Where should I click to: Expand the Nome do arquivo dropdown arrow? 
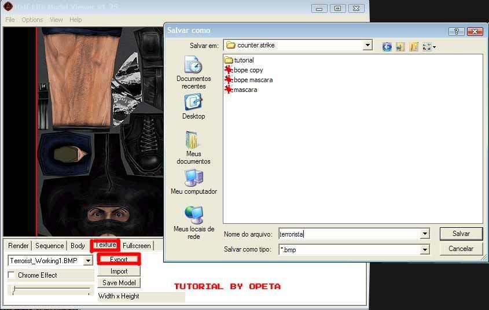425,234
